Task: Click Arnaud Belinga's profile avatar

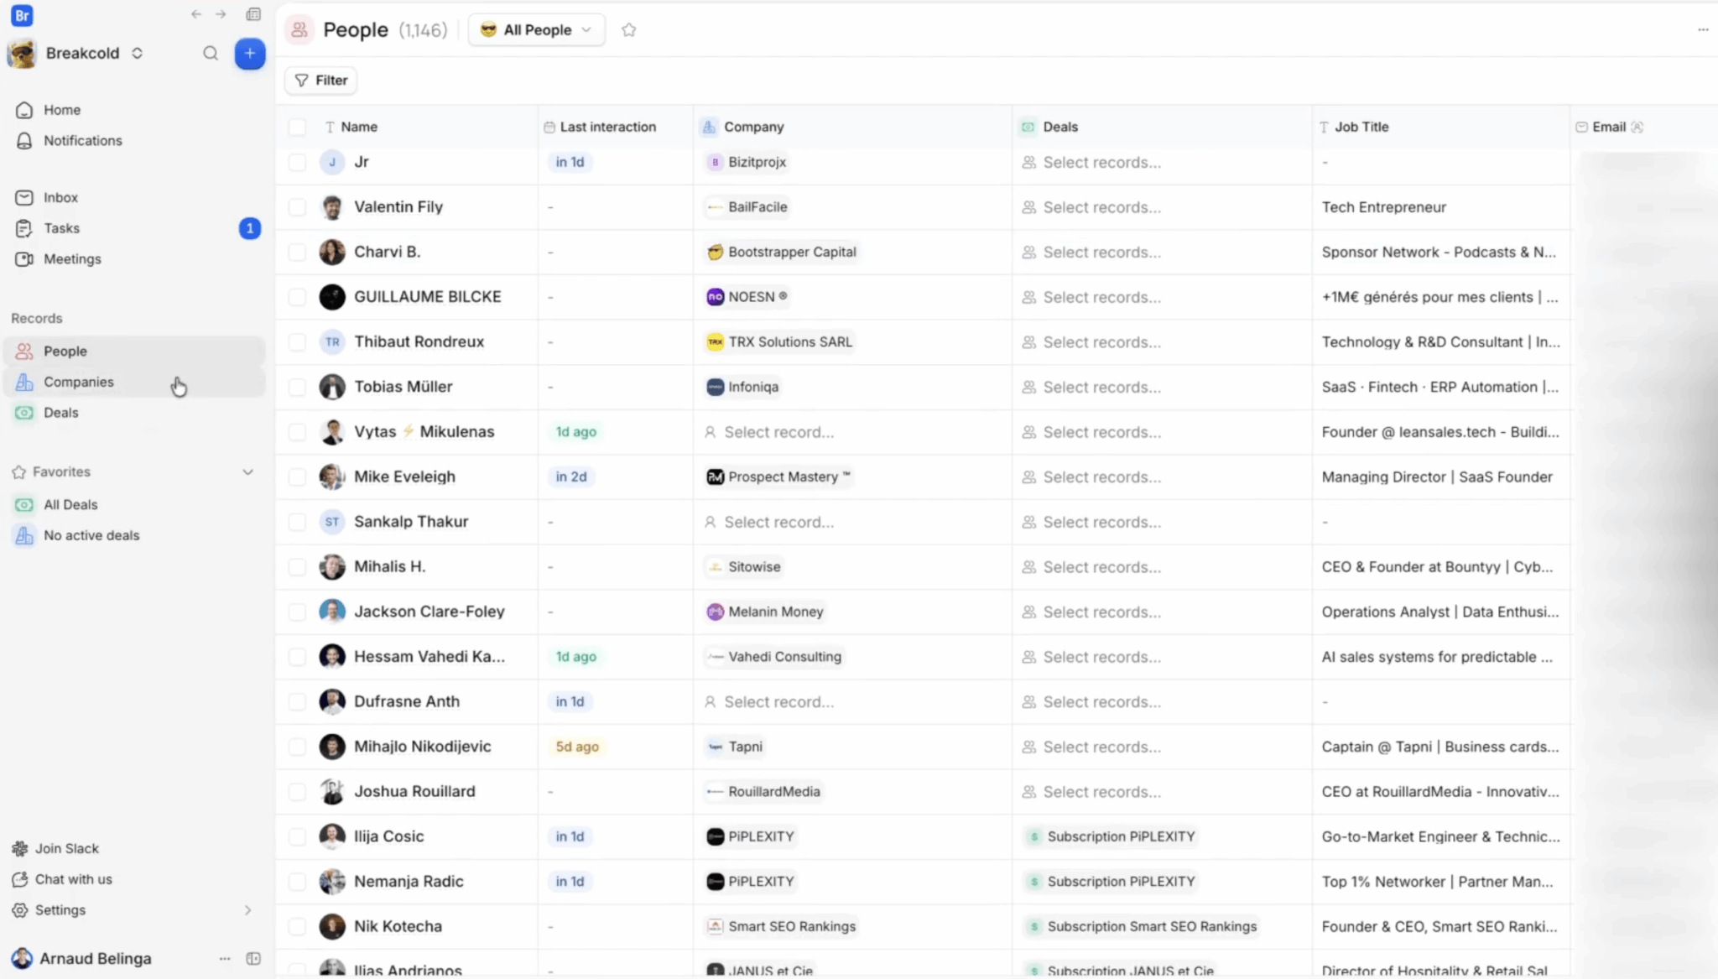Action: point(22,959)
